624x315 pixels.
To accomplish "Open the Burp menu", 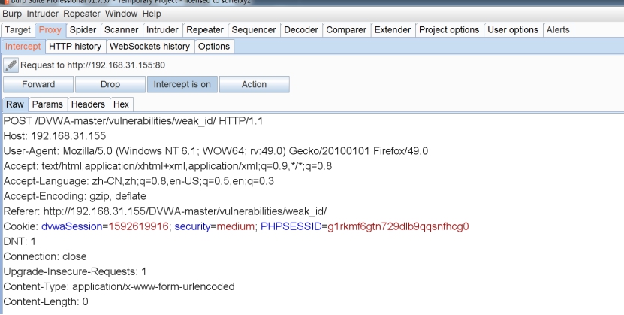I will click(x=12, y=14).
